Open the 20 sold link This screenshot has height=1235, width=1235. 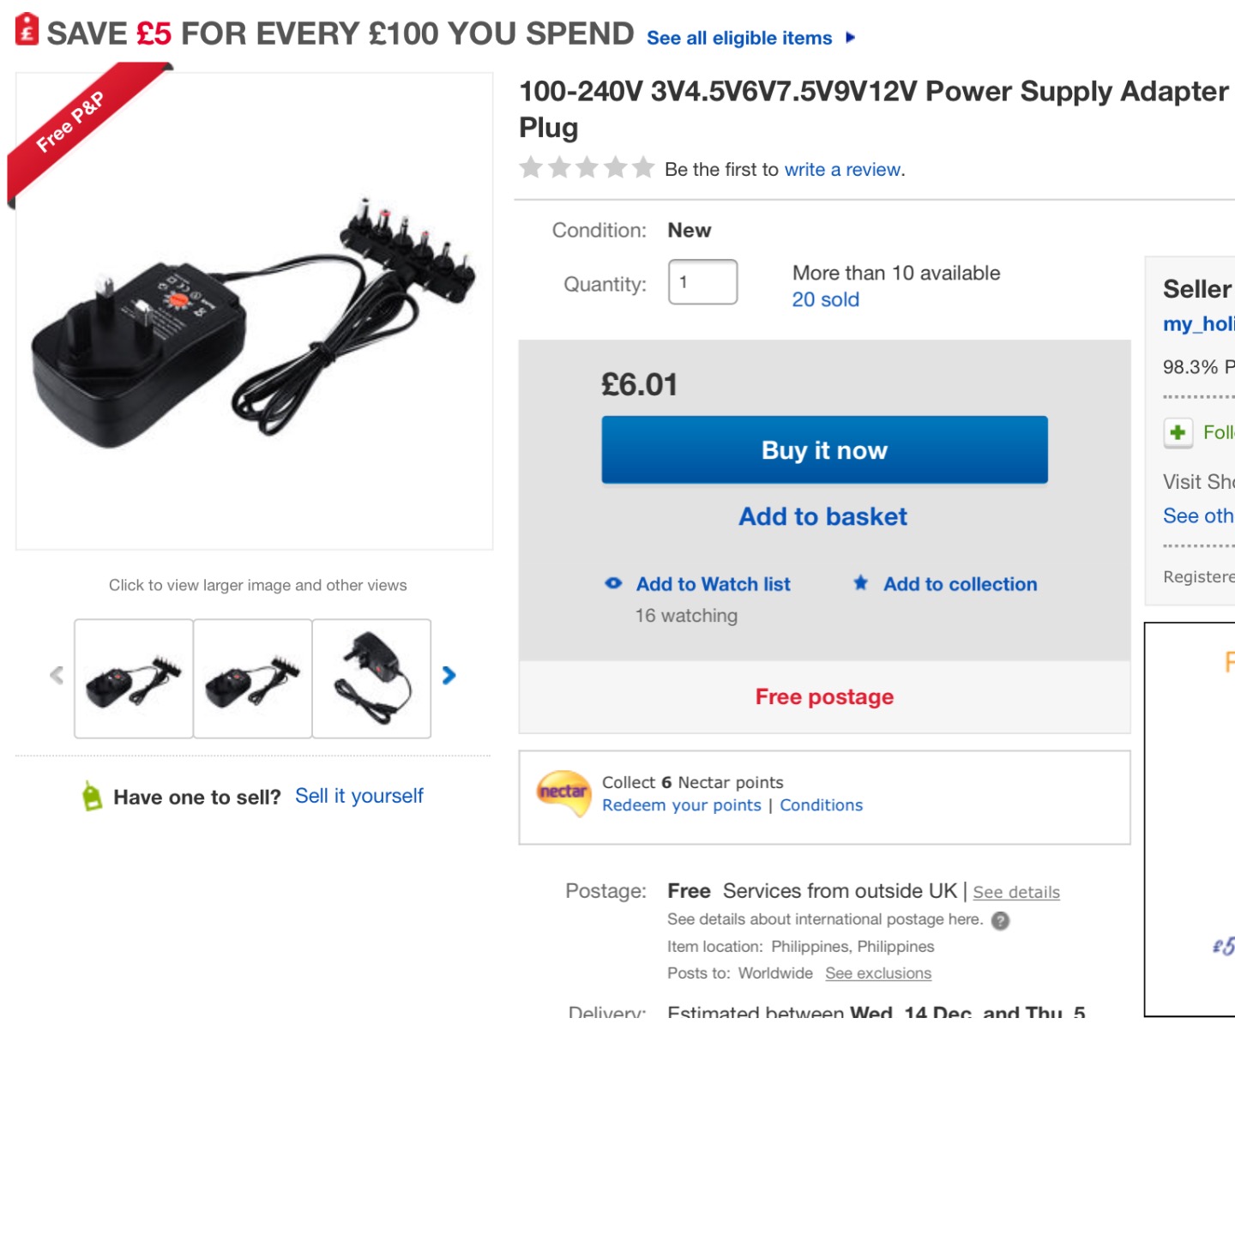(825, 299)
